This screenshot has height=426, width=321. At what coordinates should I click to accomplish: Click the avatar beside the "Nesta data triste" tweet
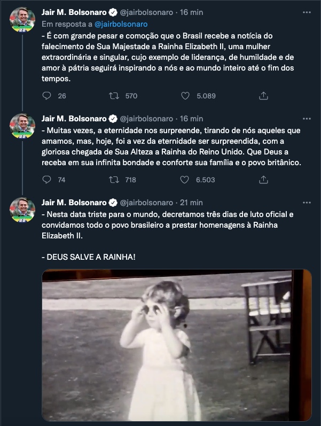pos(22,211)
